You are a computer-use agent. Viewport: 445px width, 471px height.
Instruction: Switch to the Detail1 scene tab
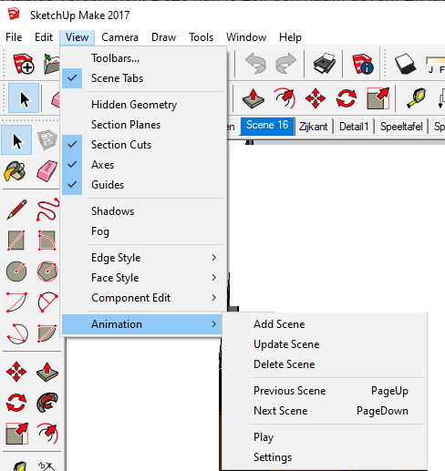click(354, 127)
